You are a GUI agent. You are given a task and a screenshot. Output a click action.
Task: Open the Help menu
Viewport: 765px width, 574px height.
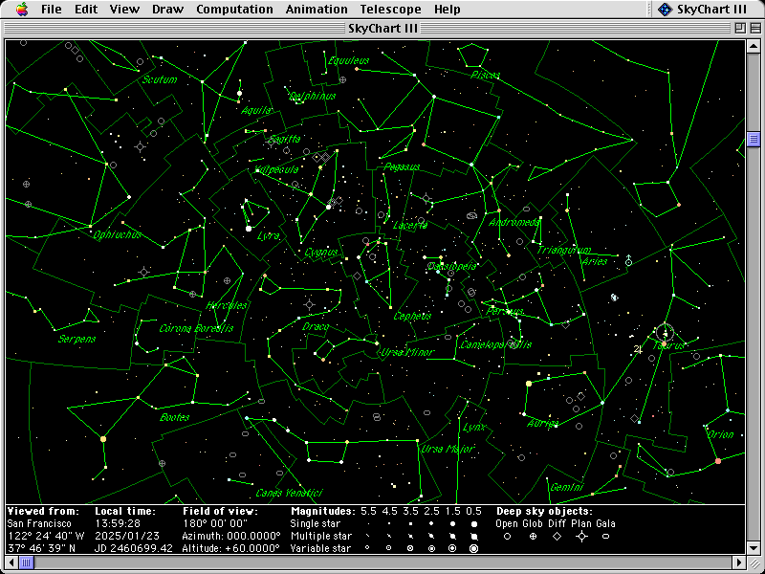pyautogui.click(x=447, y=9)
